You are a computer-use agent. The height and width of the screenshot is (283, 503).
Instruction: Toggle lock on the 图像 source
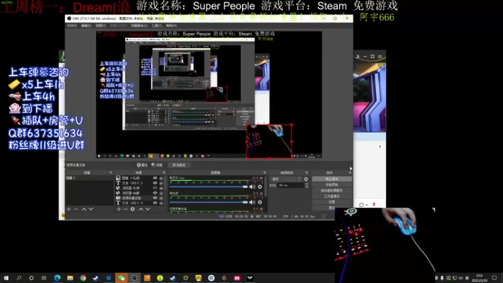pos(161,178)
